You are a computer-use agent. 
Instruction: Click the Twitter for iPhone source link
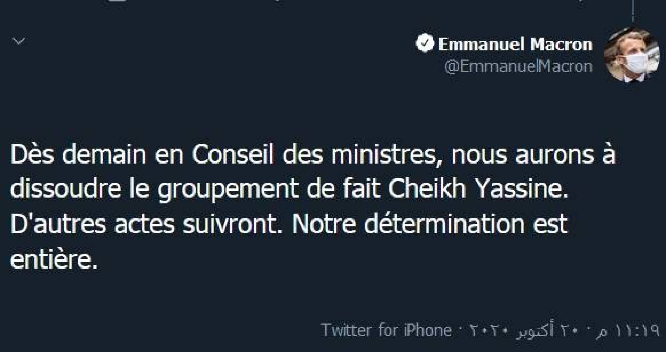click(386, 330)
